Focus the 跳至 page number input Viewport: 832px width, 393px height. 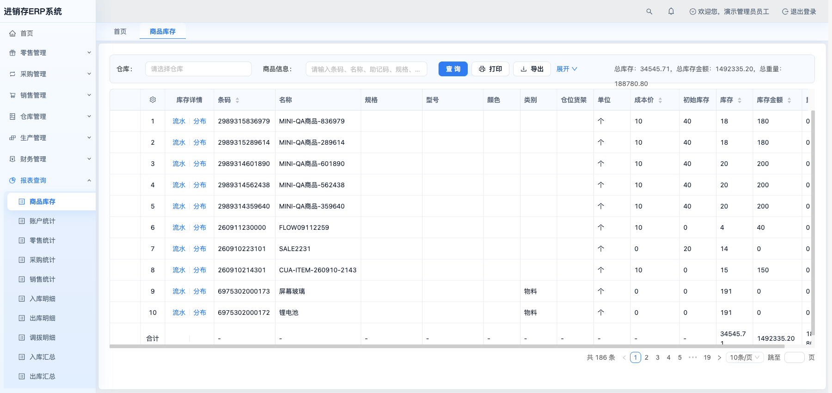pos(795,357)
